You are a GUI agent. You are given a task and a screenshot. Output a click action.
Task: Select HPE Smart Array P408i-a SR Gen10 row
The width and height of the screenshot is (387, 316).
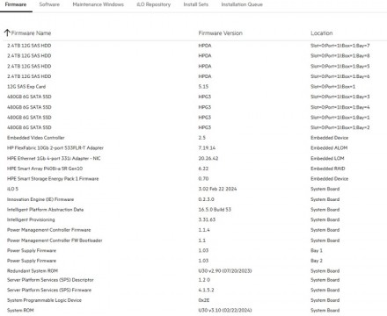193,169
